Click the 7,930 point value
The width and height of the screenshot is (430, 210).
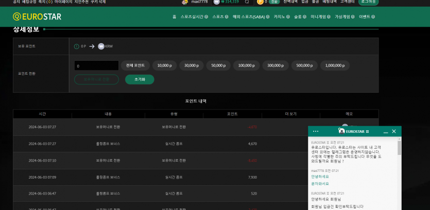pos(252,178)
